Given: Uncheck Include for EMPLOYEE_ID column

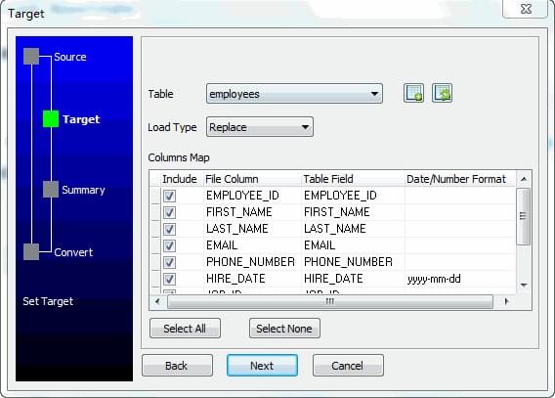Looking at the screenshot, I should click(169, 196).
